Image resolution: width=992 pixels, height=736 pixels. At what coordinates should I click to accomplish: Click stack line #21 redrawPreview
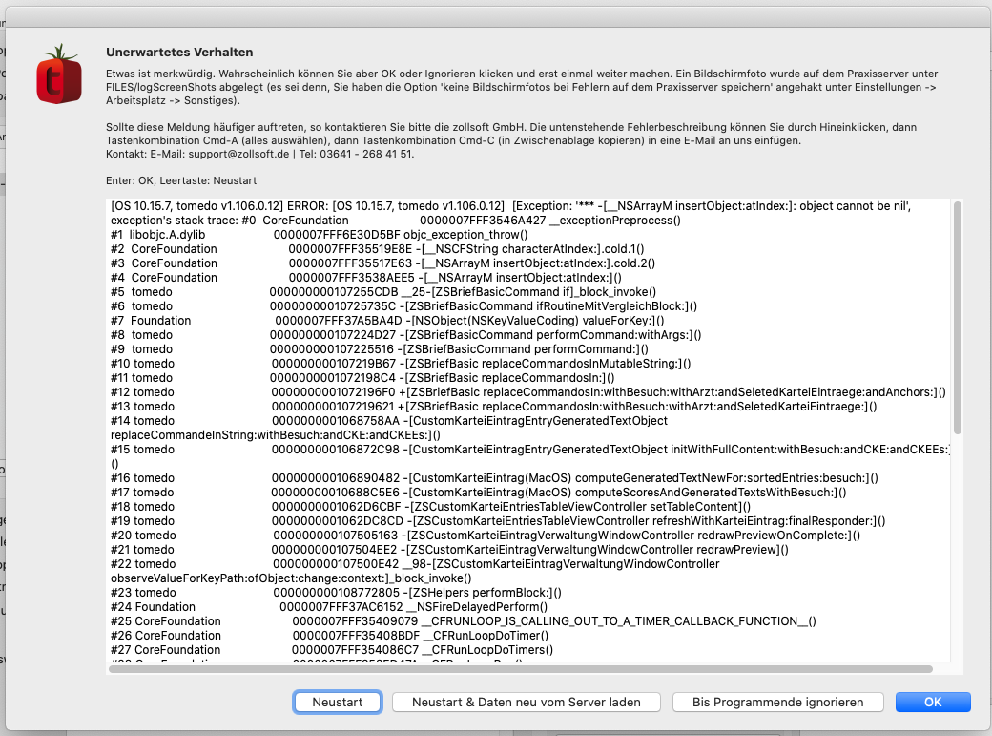[450, 549]
